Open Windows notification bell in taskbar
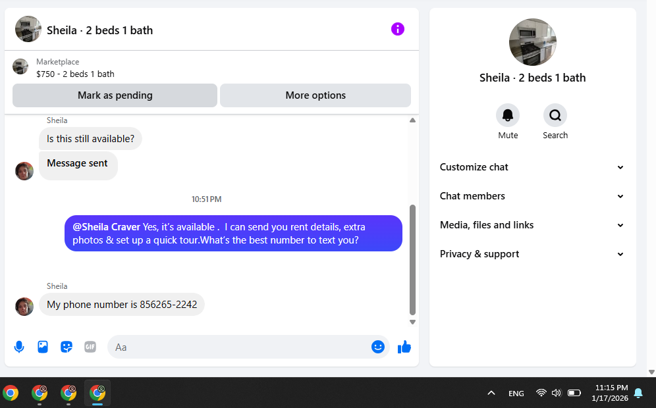 (638, 393)
